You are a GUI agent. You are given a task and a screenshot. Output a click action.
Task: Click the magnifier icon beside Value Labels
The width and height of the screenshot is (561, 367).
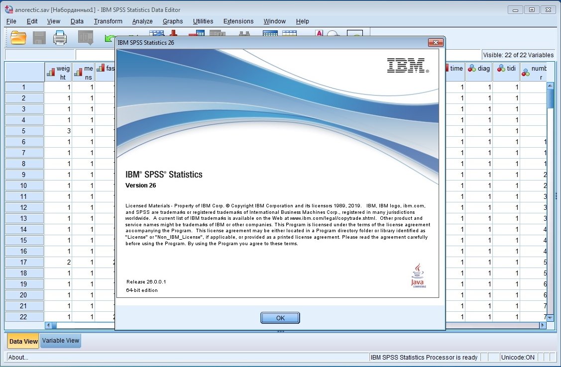pos(332,34)
